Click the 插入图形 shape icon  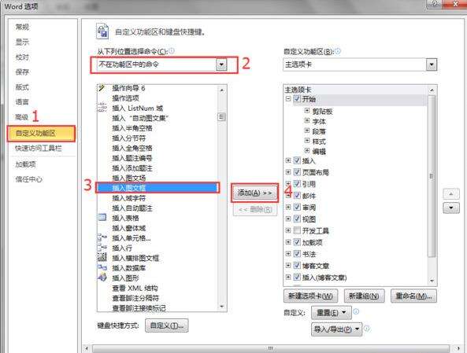[102, 278]
